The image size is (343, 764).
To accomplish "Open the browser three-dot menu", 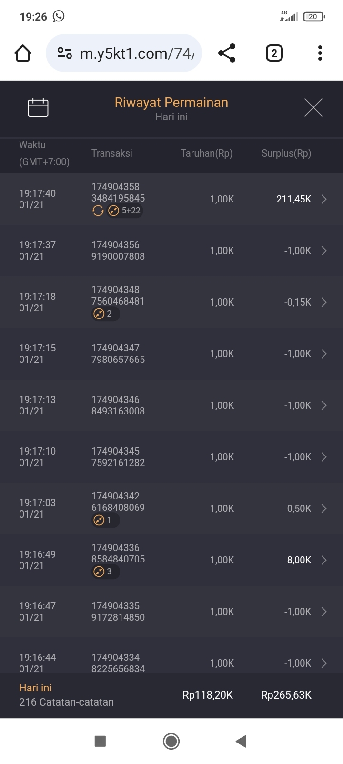I will (x=320, y=53).
